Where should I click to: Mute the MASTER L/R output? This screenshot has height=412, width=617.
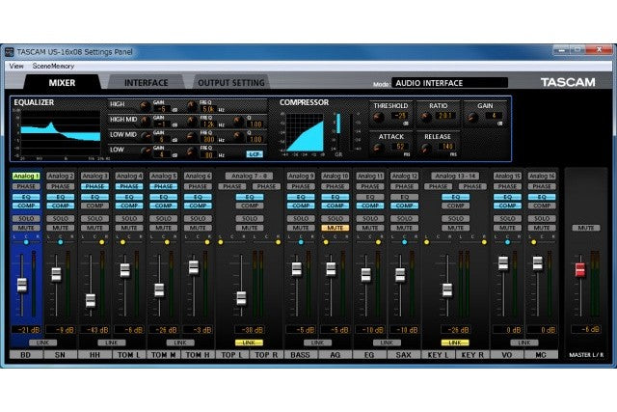pyautogui.click(x=586, y=228)
